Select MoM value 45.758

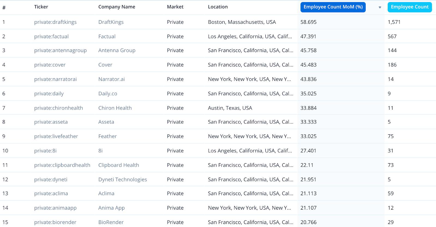308,50
